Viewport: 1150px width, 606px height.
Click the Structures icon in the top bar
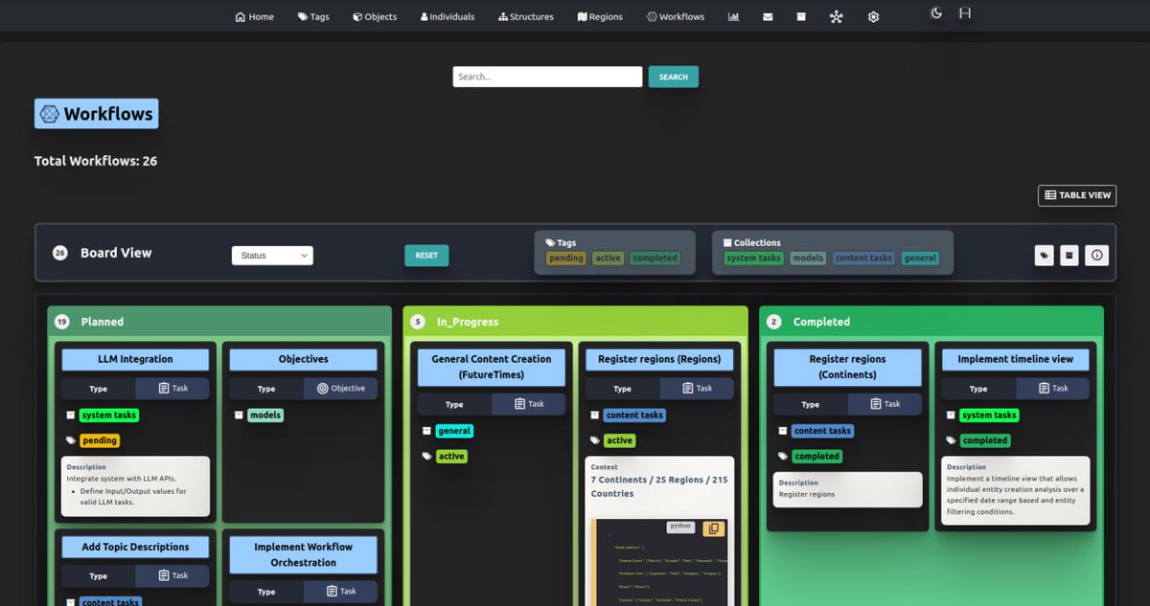[525, 16]
